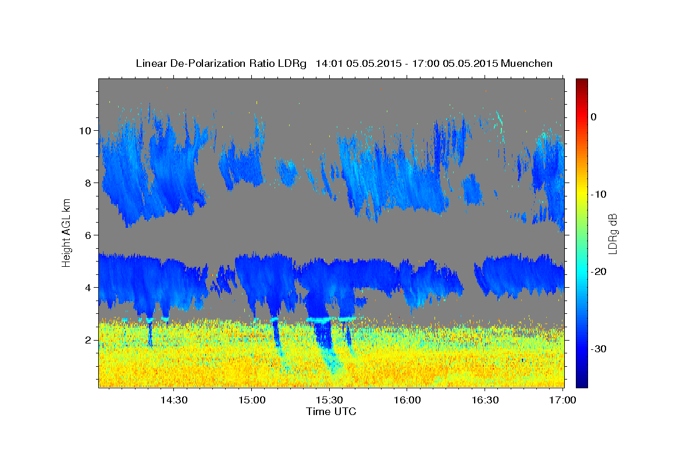
Task: Click the 15:30 time tick label
Action: pyautogui.click(x=329, y=400)
